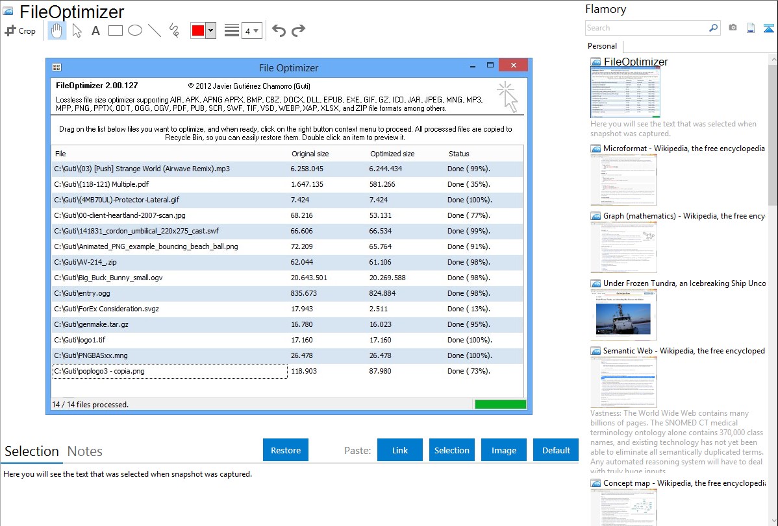
Task: Open the Under Frozen Tundra snapshot thumbnail
Action: point(623,315)
